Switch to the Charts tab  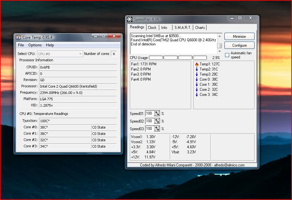[200, 28]
